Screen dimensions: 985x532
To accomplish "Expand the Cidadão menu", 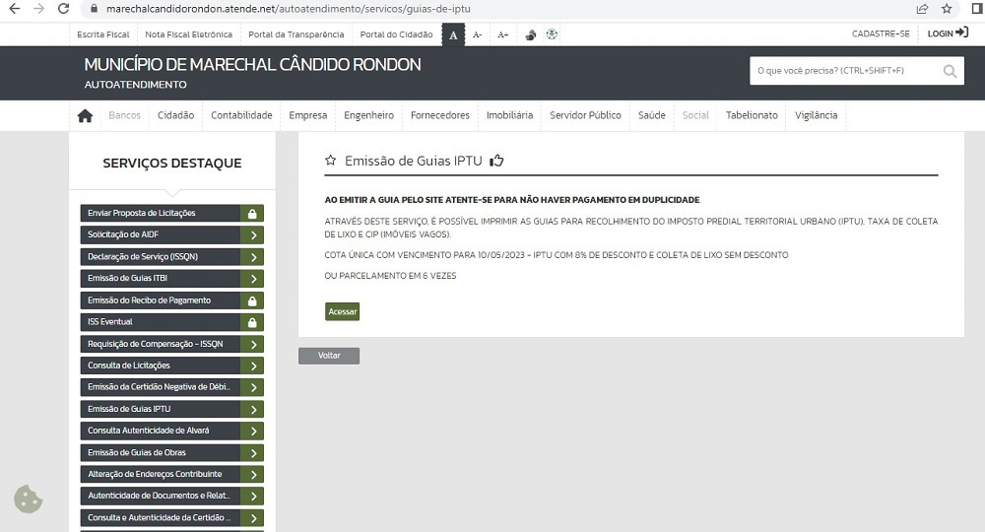I will tap(176, 115).
